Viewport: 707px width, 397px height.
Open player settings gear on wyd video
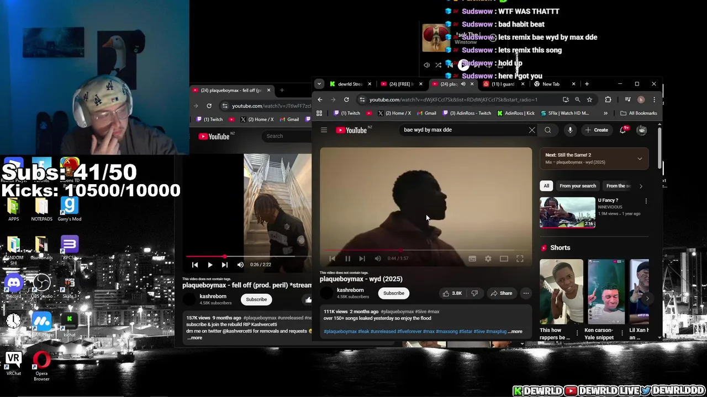coord(488,259)
